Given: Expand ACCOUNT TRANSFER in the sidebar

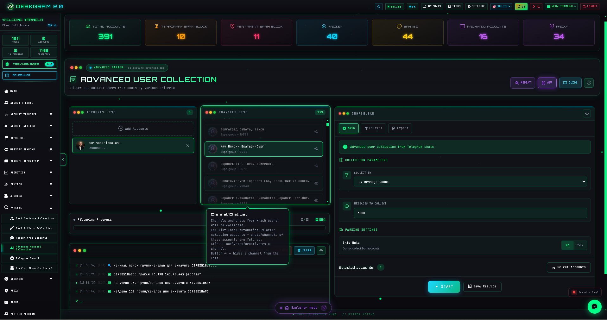Looking at the screenshot, I should coord(29,114).
